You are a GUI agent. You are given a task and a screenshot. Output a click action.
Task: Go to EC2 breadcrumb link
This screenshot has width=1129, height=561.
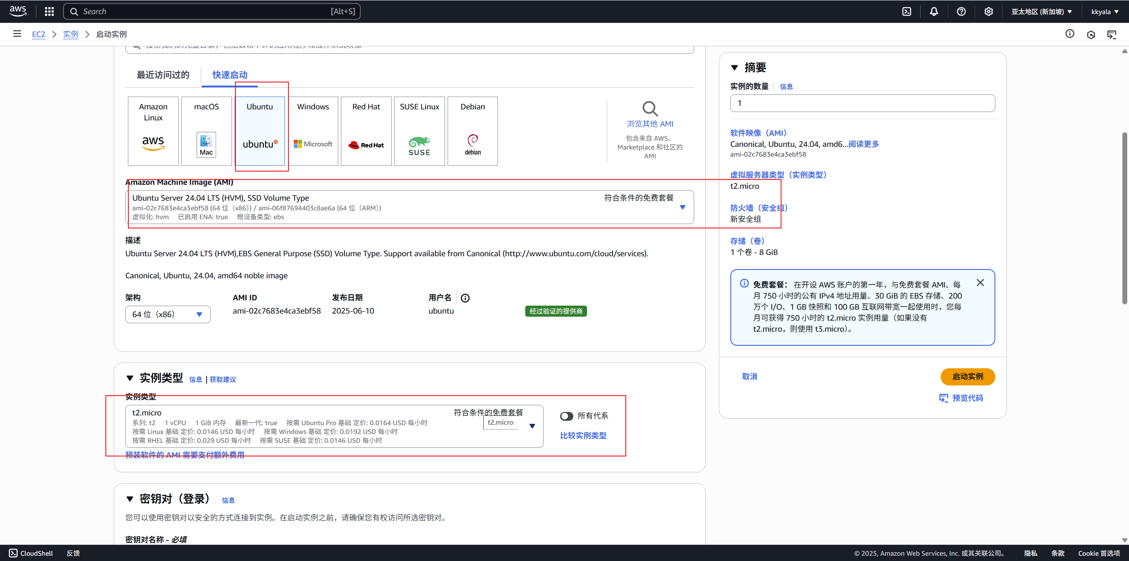(38, 34)
